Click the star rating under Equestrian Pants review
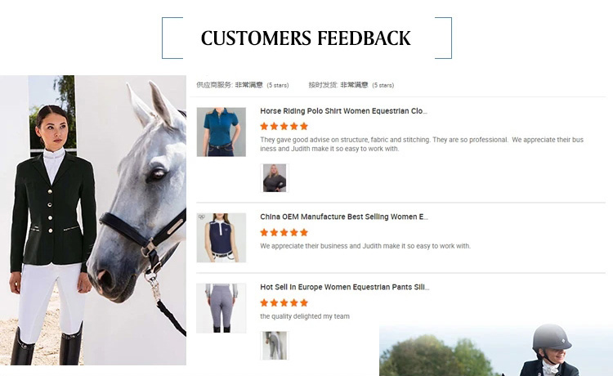The height and width of the screenshot is (376, 613). tap(284, 302)
